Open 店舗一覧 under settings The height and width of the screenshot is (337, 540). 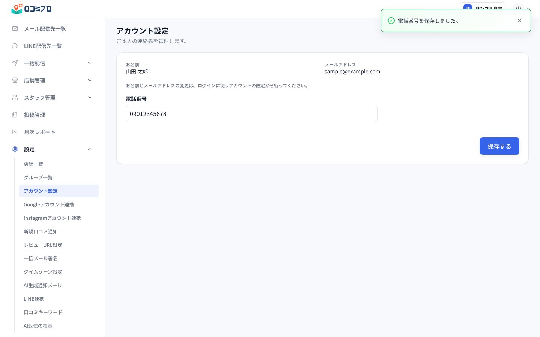pyautogui.click(x=59, y=164)
